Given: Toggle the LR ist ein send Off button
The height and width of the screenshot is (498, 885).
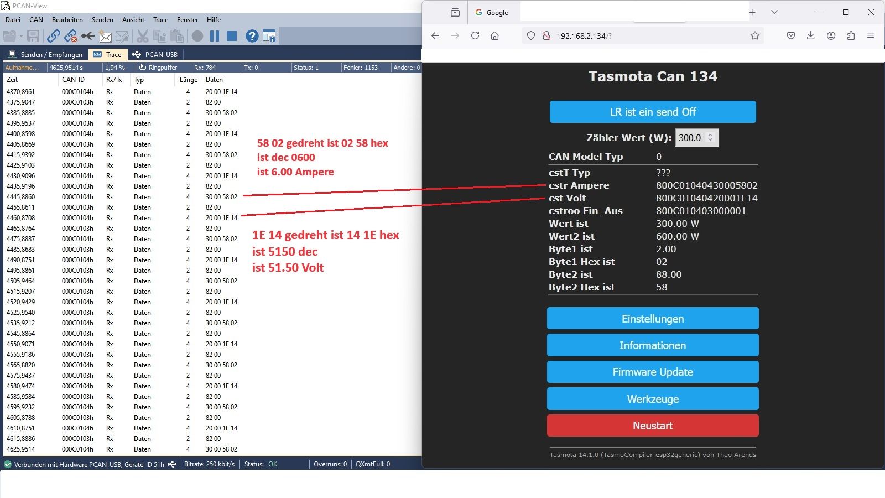Looking at the screenshot, I should [x=653, y=112].
